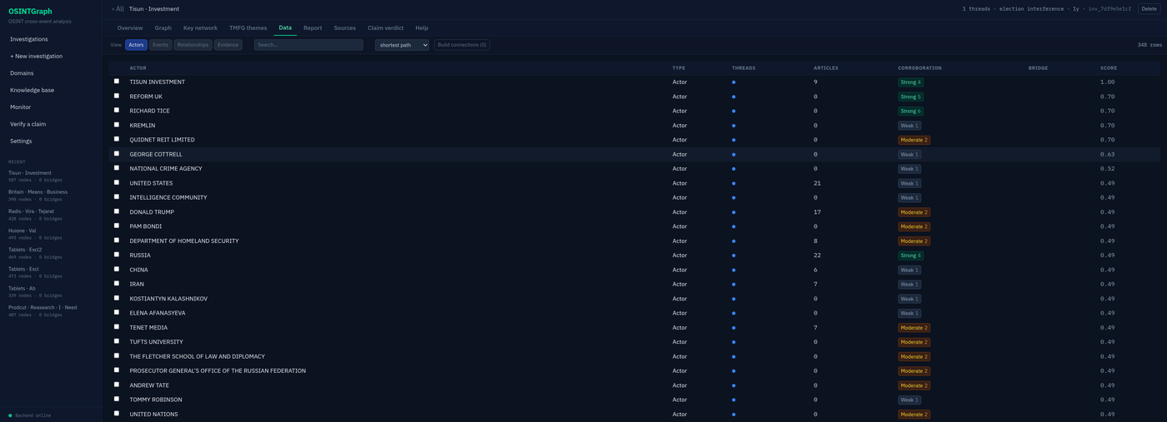Go to the Report tab
The width and height of the screenshot is (1167, 422).
[313, 28]
